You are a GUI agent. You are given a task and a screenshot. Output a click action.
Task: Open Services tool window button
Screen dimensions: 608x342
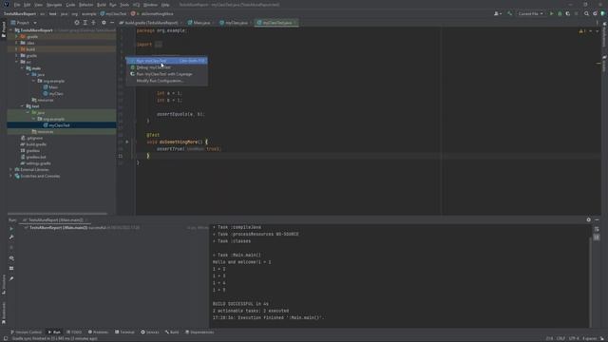click(150, 332)
